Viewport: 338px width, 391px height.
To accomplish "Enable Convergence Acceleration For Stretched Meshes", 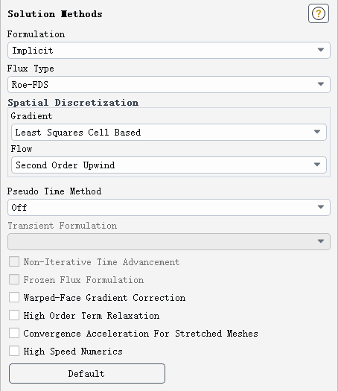I will pos(14,333).
